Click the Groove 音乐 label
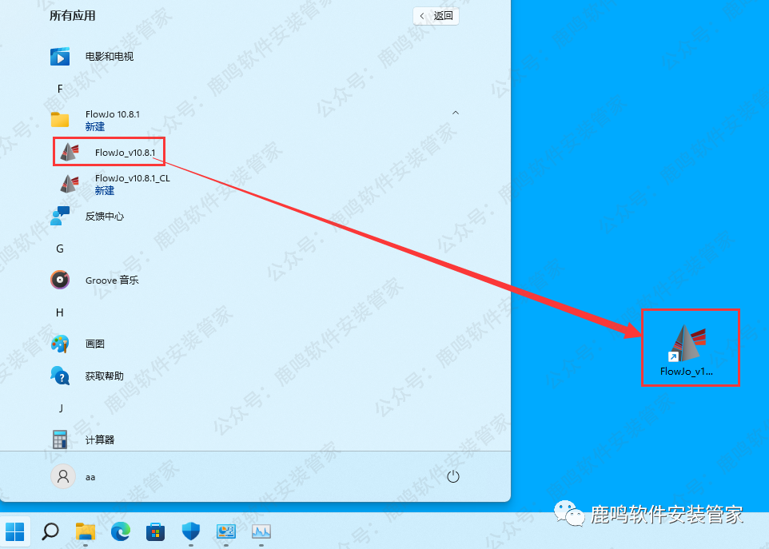This screenshot has width=769, height=549. tap(112, 280)
